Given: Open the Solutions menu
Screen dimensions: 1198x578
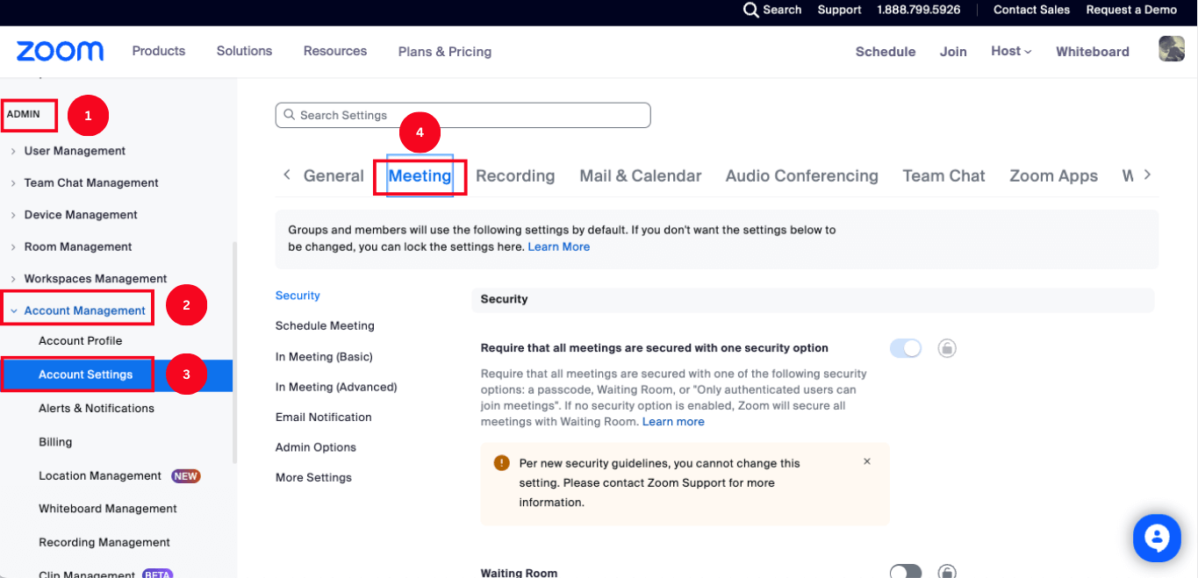Looking at the screenshot, I should click(x=244, y=51).
